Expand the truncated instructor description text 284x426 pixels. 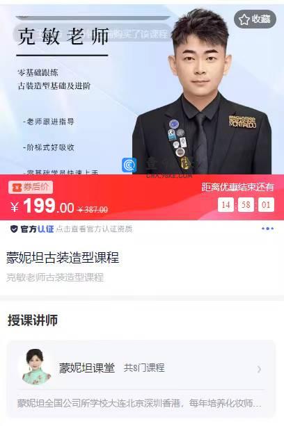[139, 403]
